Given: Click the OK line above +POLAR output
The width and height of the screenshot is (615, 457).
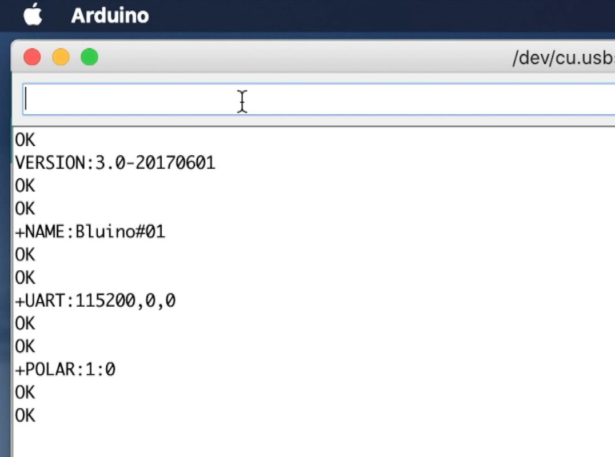Looking at the screenshot, I should point(25,346).
